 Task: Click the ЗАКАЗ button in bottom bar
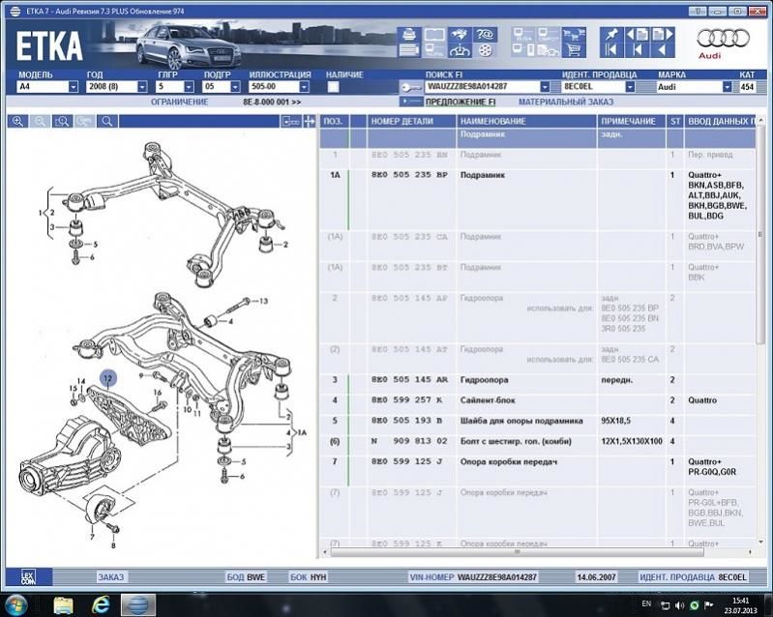[111, 576]
